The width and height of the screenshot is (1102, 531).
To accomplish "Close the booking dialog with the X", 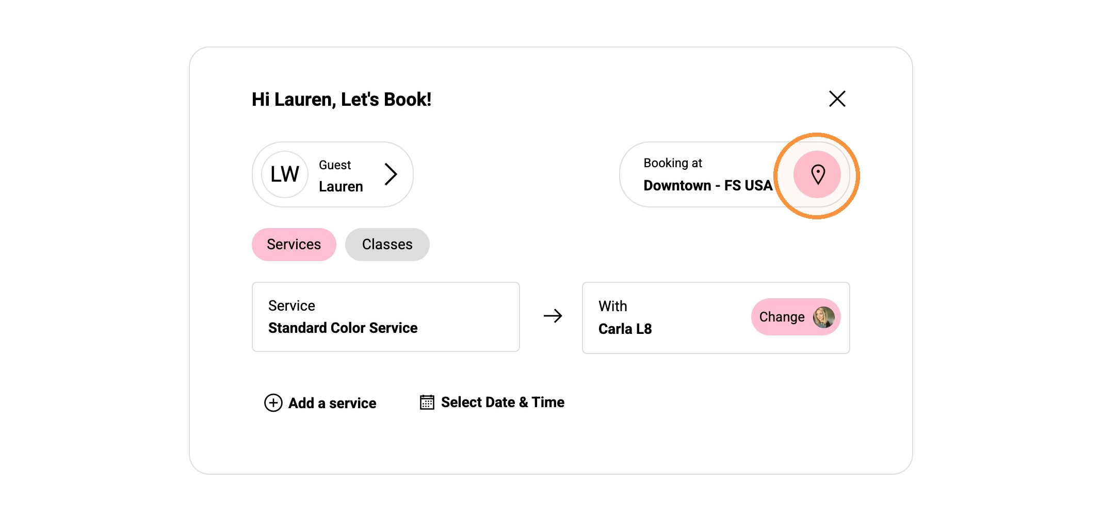I will pyautogui.click(x=837, y=99).
